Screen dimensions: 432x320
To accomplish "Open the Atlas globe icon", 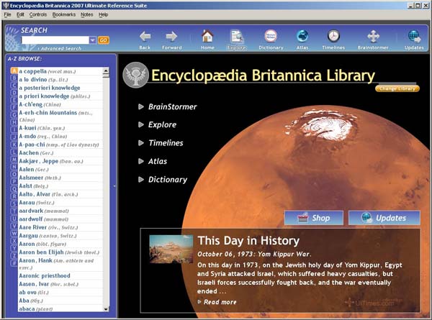I will click(302, 36).
